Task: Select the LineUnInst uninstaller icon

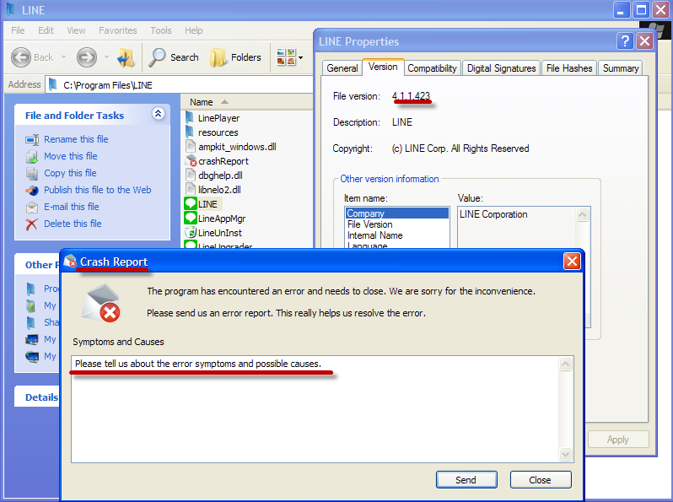Action: 191,232
